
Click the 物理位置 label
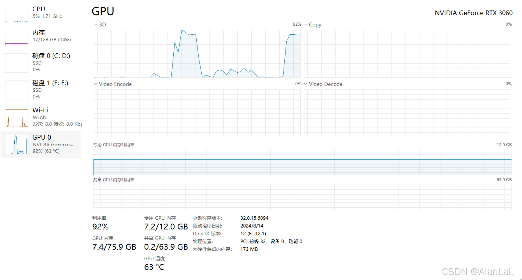[x=203, y=241]
